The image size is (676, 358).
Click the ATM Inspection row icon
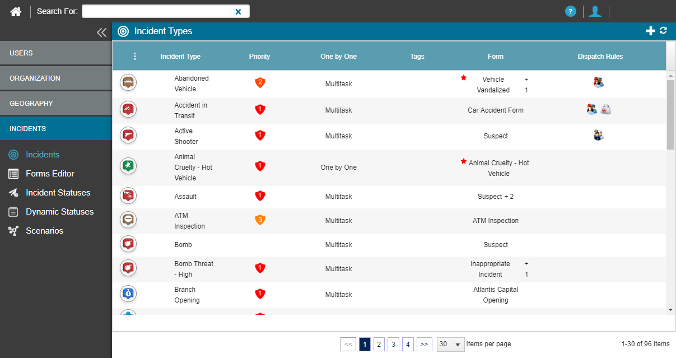tap(128, 220)
